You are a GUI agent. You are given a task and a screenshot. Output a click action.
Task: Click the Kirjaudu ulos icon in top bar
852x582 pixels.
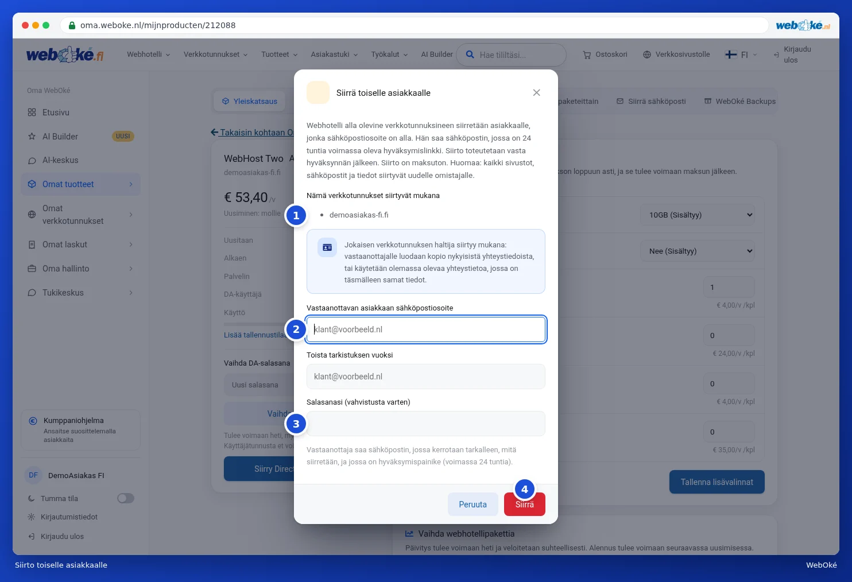coord(776,55)
